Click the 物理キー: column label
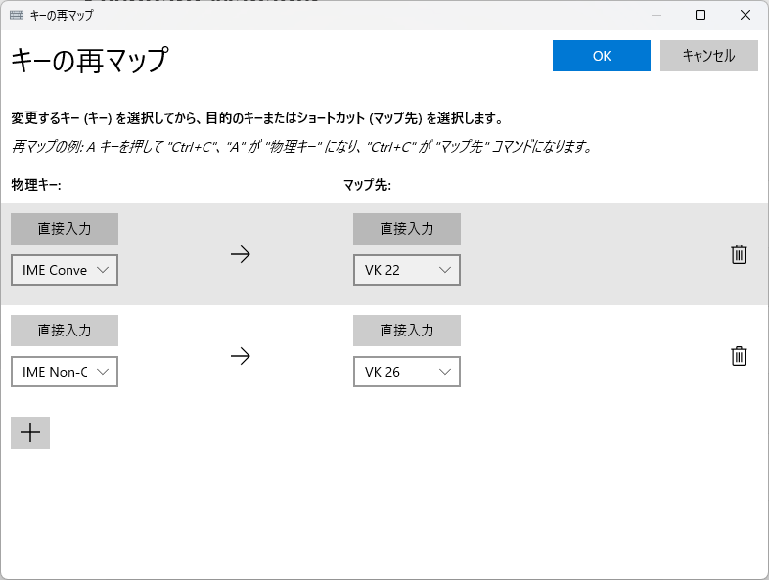The height and width of the screenshot is (580, 769). pos(36,185)
